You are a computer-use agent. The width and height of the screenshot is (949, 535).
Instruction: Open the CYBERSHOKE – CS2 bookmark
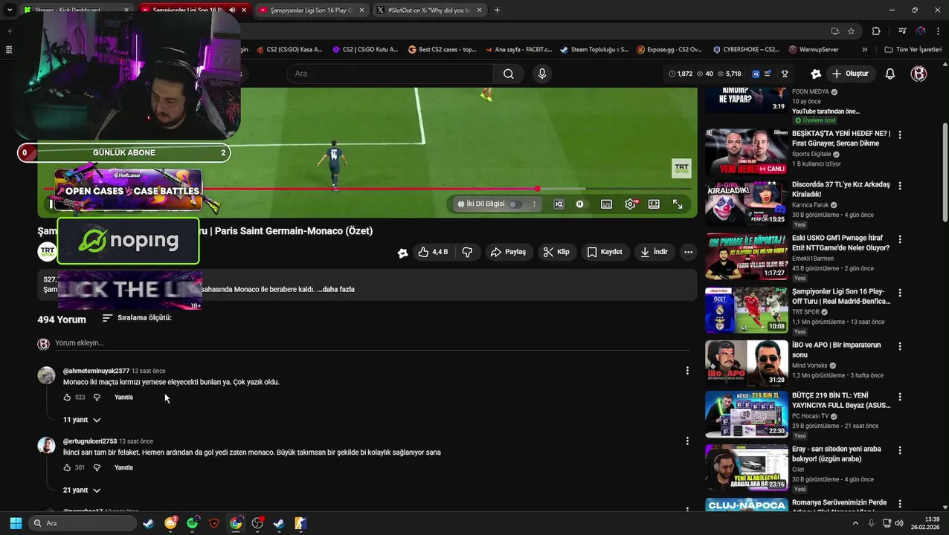(x=745, y=50)
